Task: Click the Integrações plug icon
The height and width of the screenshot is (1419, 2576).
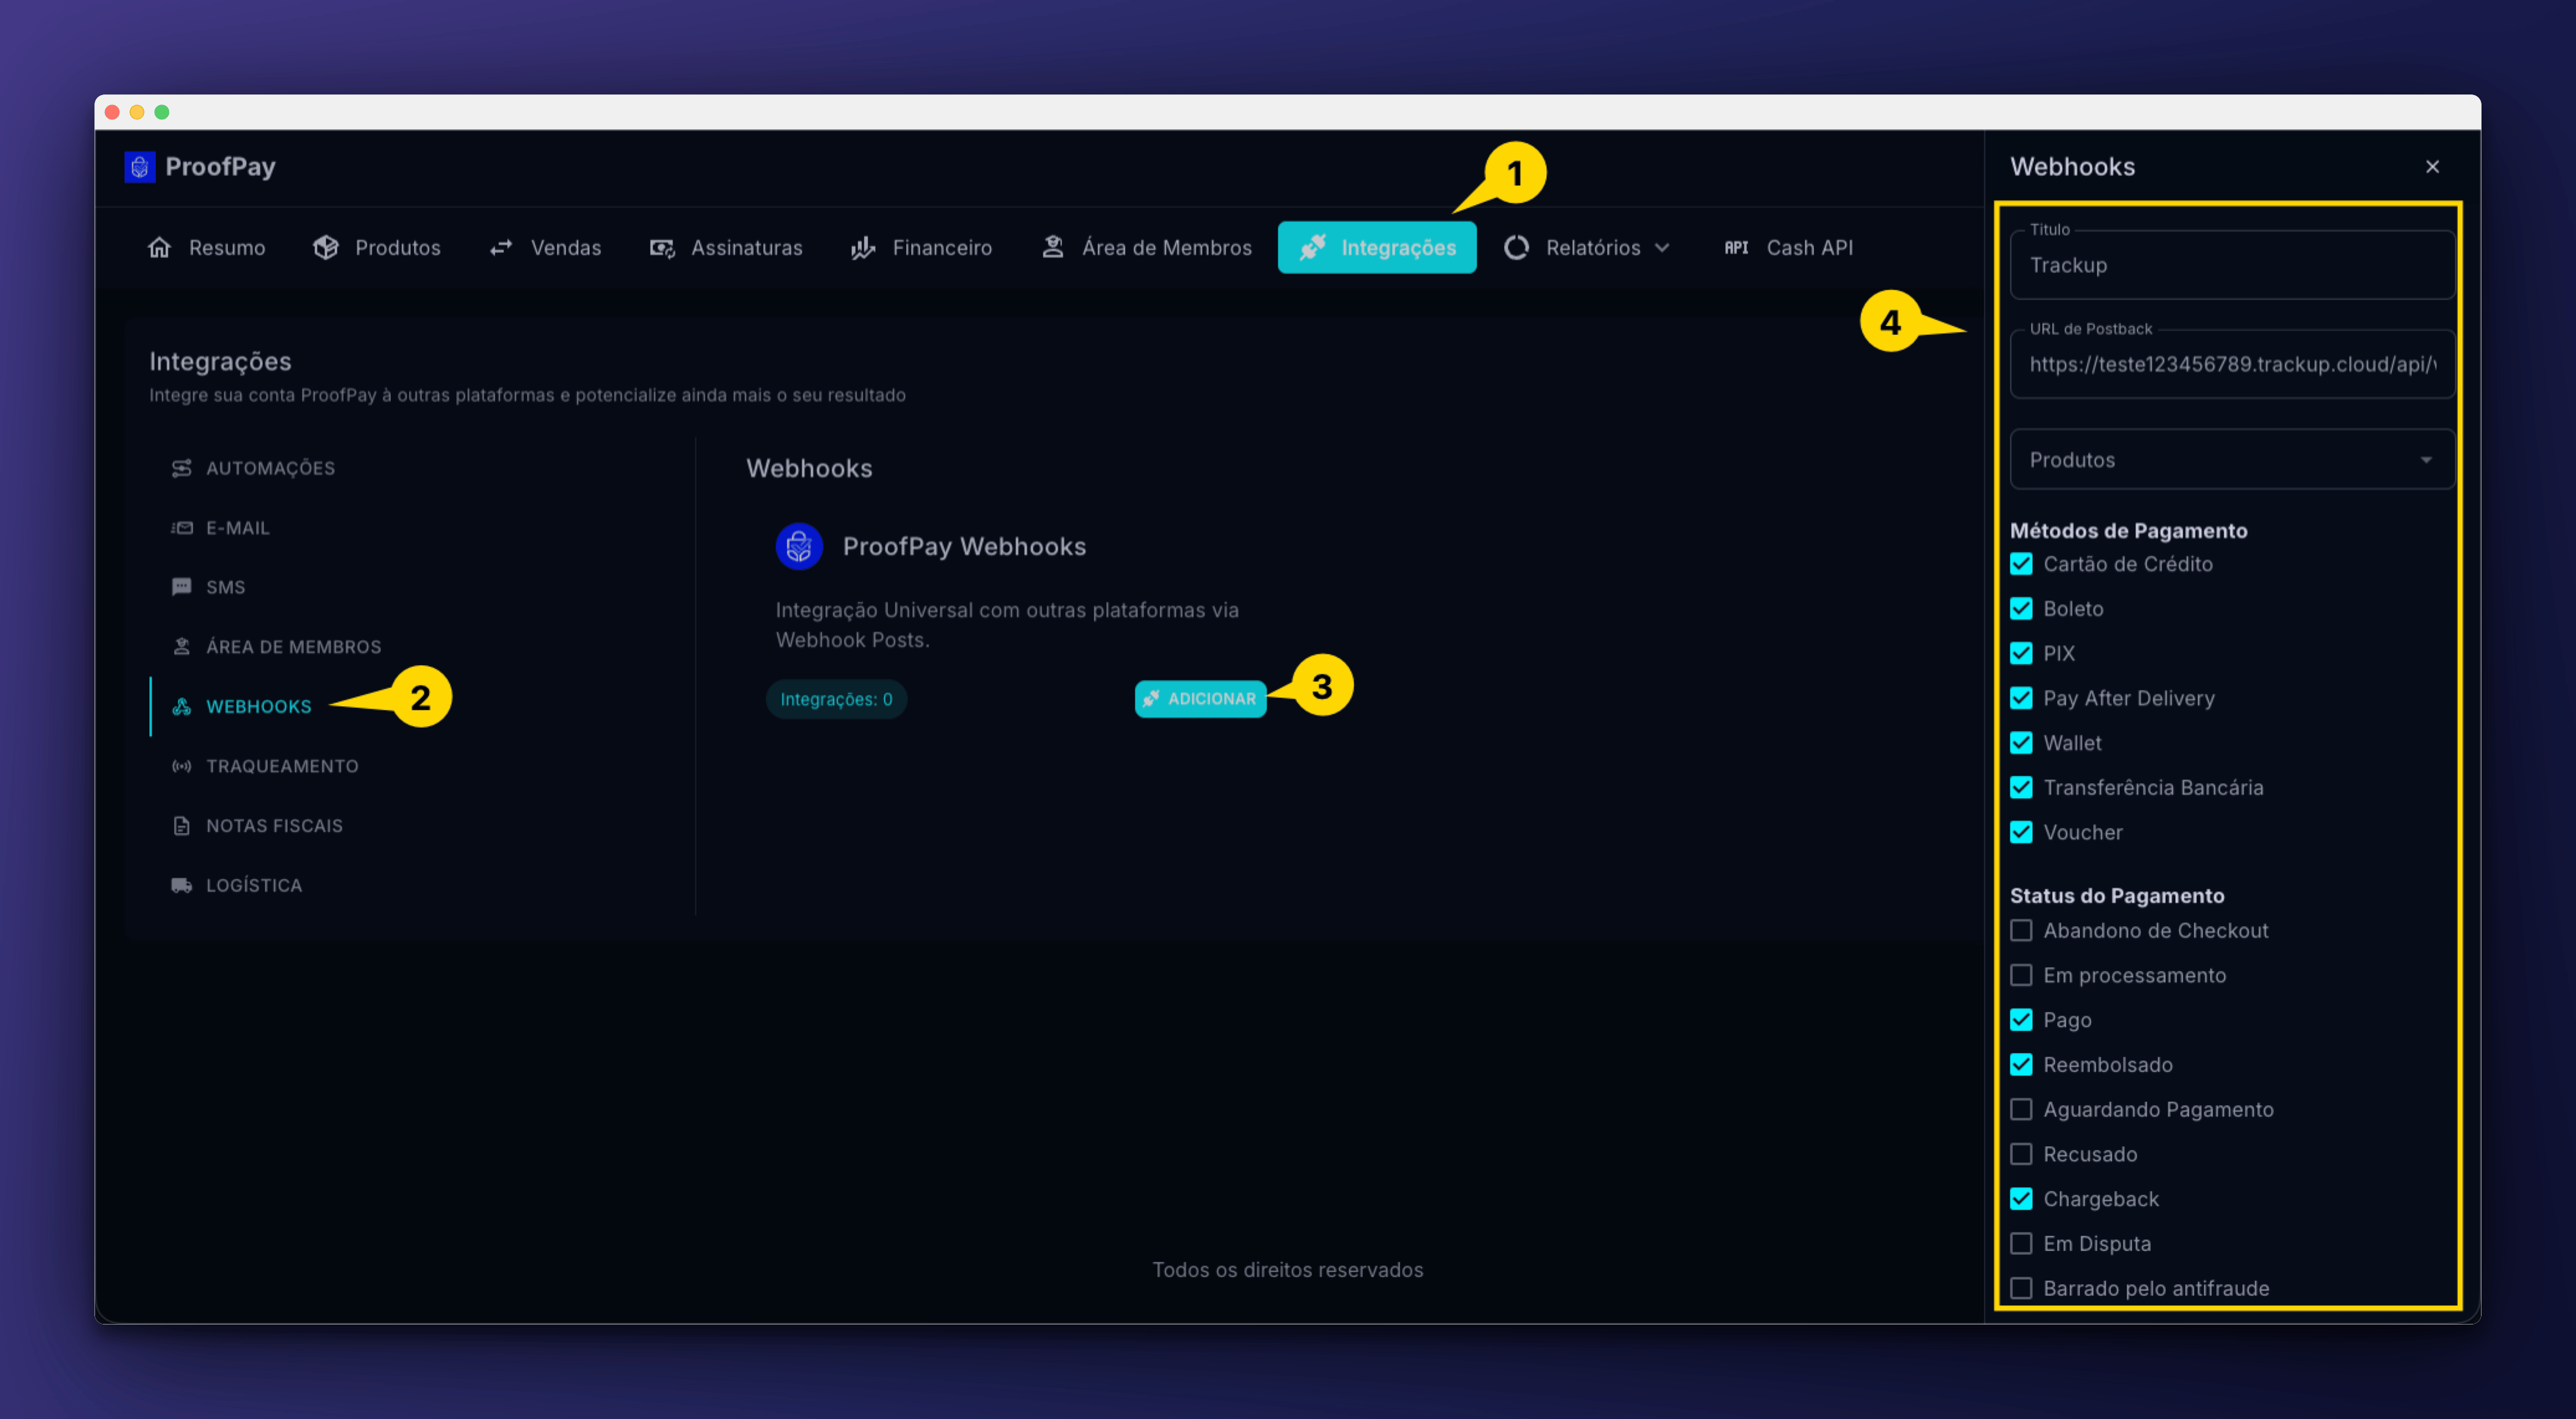Action: tap(1313, 247)
